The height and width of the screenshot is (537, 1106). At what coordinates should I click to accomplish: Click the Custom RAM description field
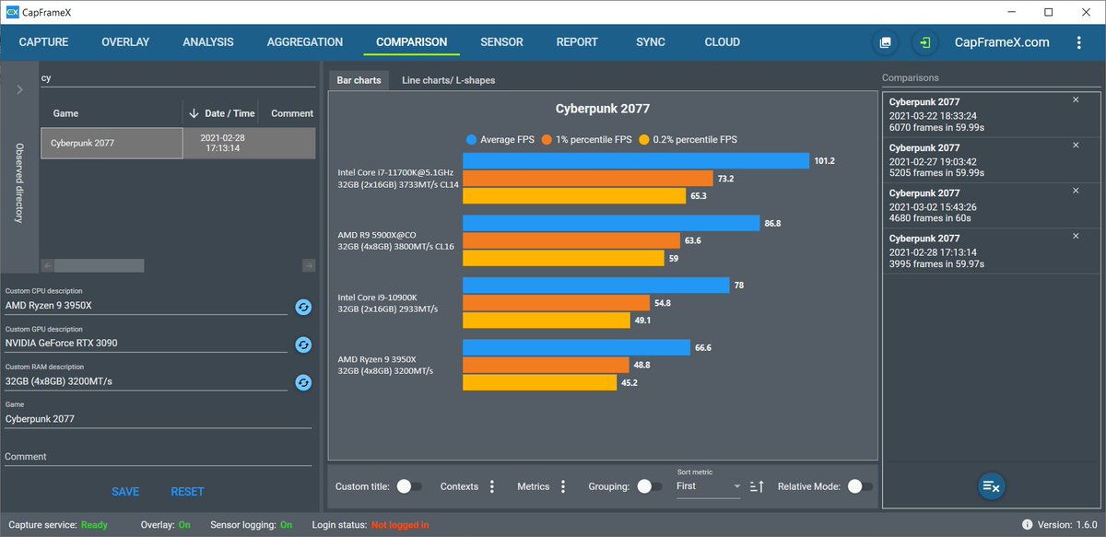(x=146, y=381)
